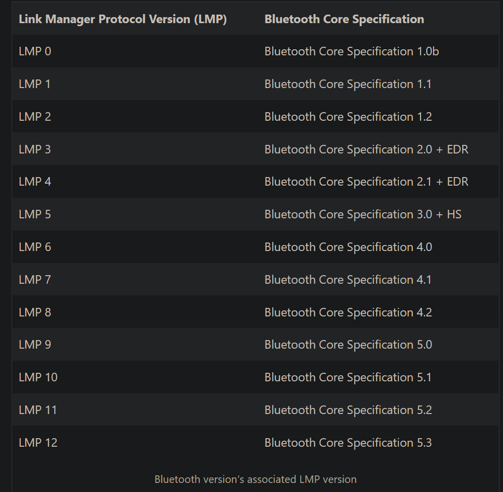Viewport: 503px width, 492px height.
Task: Click Bluetooth Core Specification 3.0 + HS
Action: tap(363, 214)
